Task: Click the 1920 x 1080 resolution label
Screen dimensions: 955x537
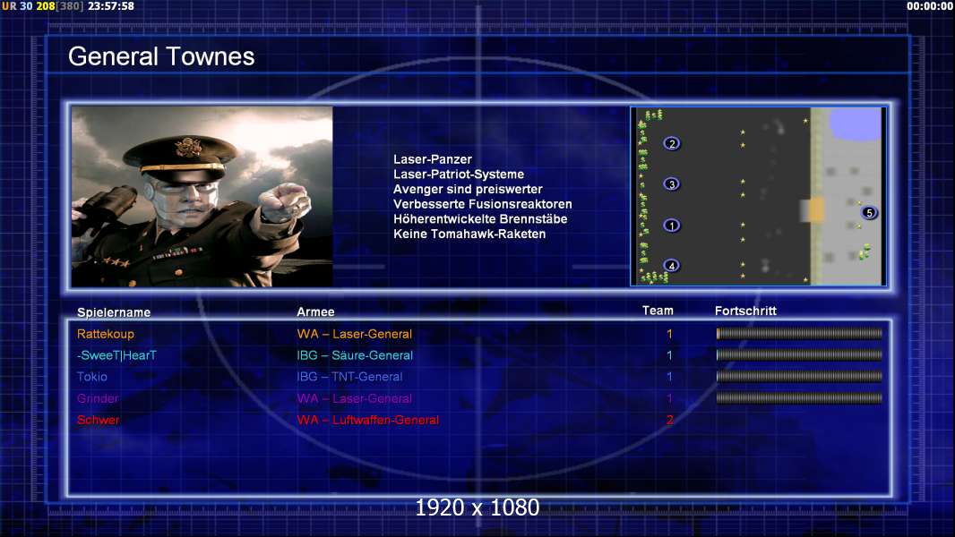Action: tap(477, 507)
